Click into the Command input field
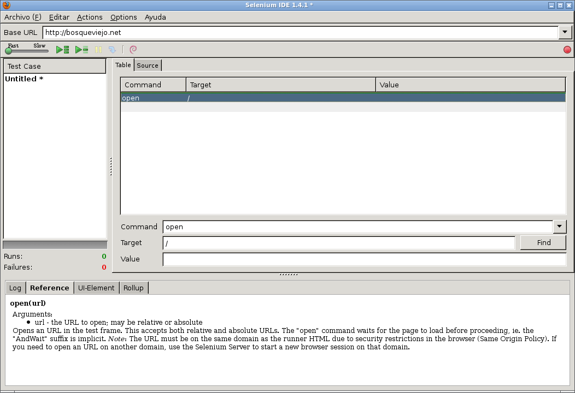Viewport: 575px width, 393px height. click(x=357, y=227)
